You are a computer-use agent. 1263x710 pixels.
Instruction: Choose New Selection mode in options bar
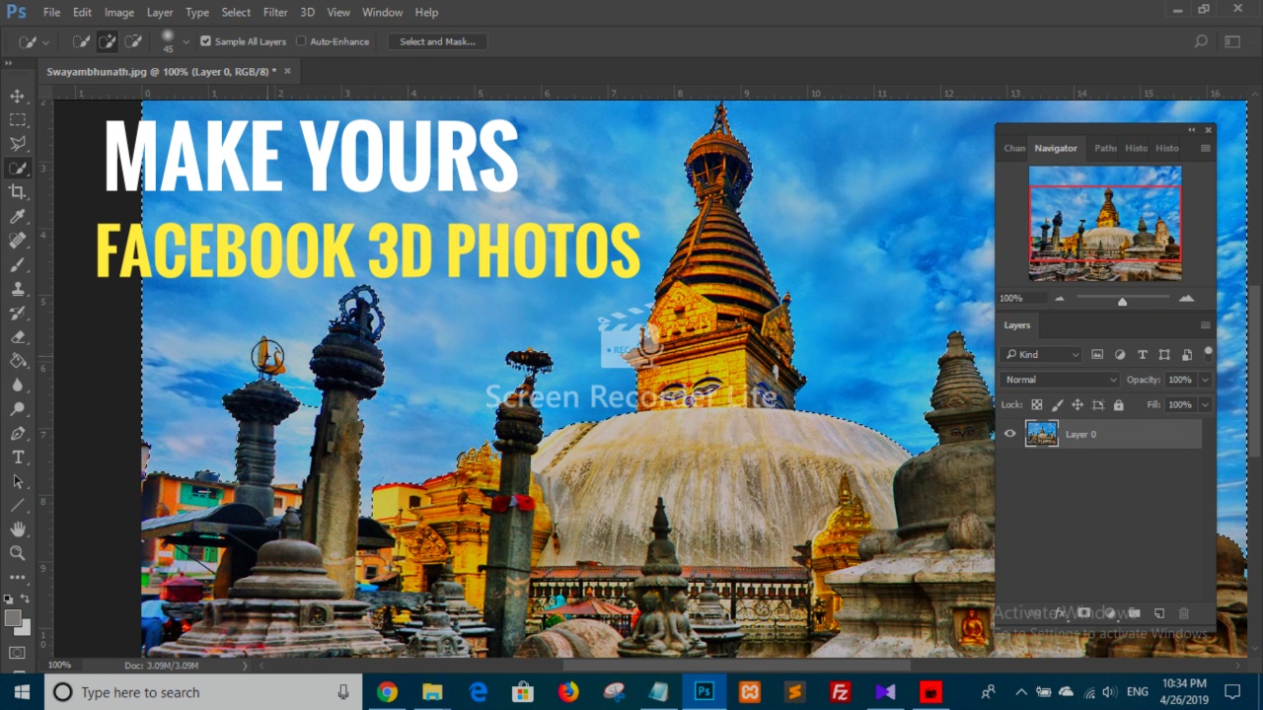coord(81,41)
